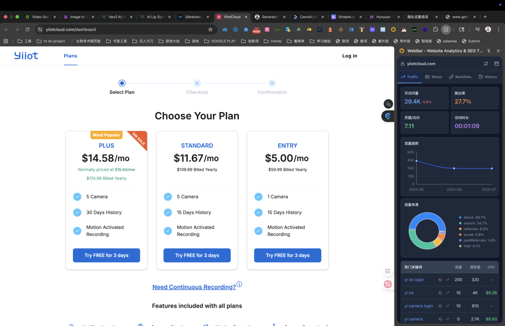Click the browser address bar
Image resolution: width=505 pixels, height=326 pixels.
click(x=126, y=29)
